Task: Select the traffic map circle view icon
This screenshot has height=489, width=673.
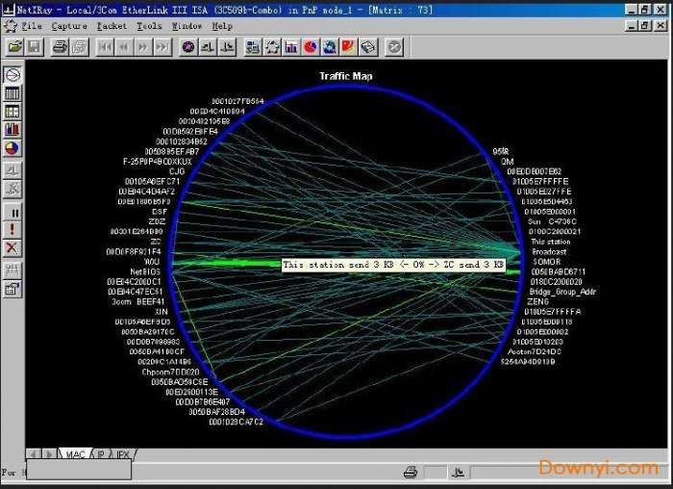Action: coord(12,75)
